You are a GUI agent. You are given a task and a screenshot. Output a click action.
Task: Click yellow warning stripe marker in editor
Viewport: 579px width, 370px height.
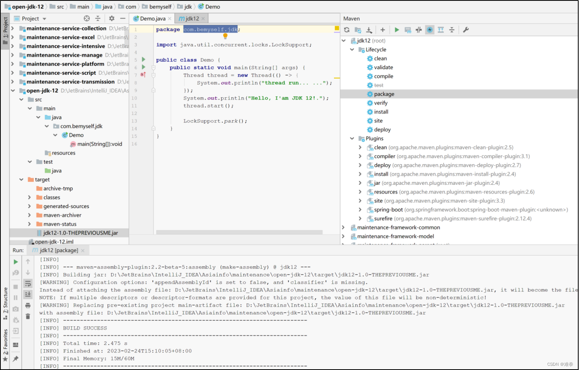337,78
